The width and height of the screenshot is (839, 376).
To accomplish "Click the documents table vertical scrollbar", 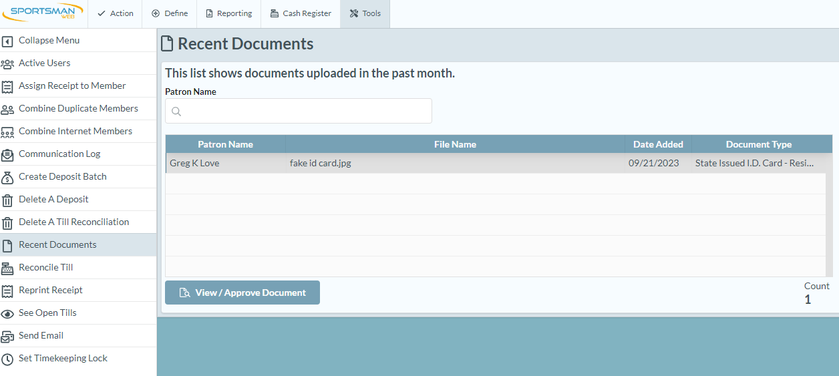I will 829,215.
